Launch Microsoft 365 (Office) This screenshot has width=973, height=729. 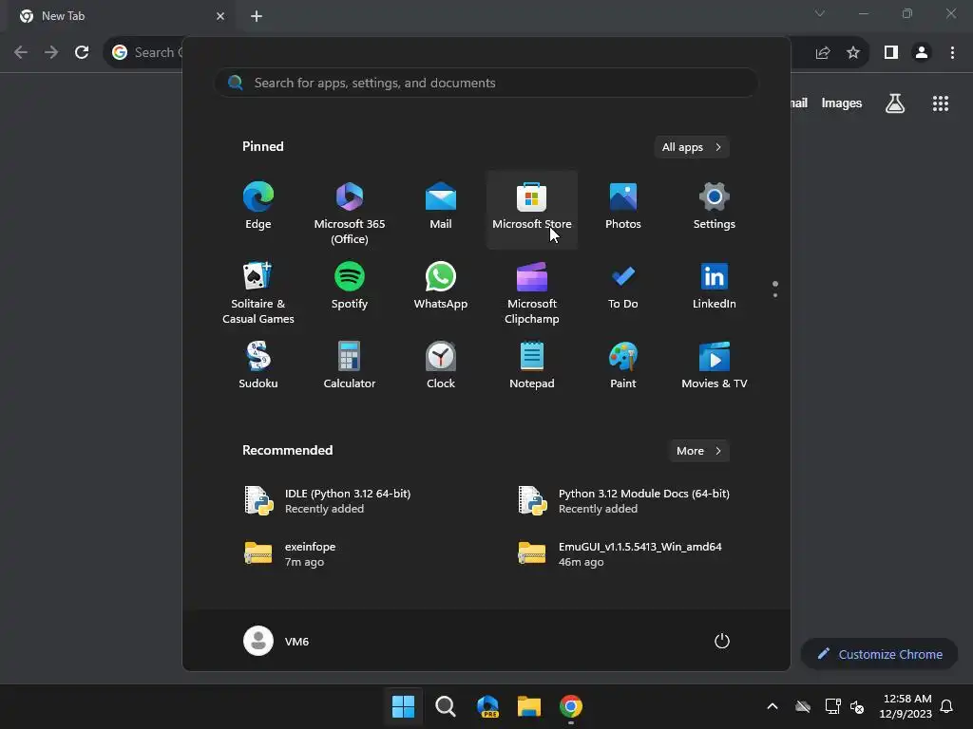[350, 210]
